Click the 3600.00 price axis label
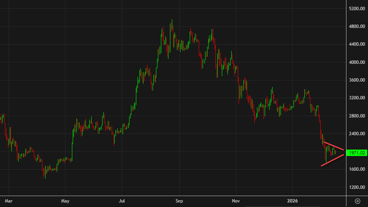Image resolution: width=368 pixels, height=207 pixels. (357, 80)
